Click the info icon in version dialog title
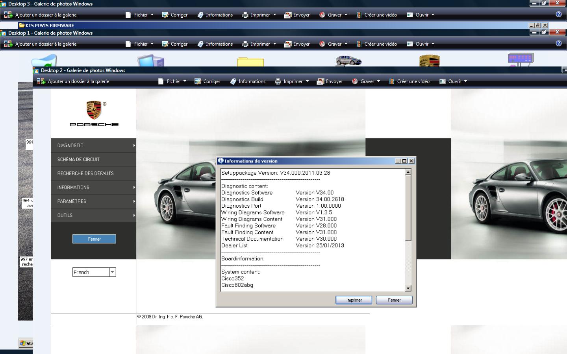The image size is (567, 354). 221,160
